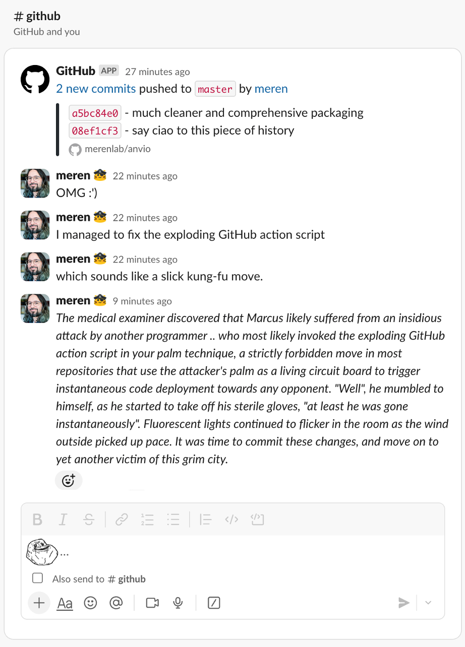Start an ordered list

click(x=148, y=520)
